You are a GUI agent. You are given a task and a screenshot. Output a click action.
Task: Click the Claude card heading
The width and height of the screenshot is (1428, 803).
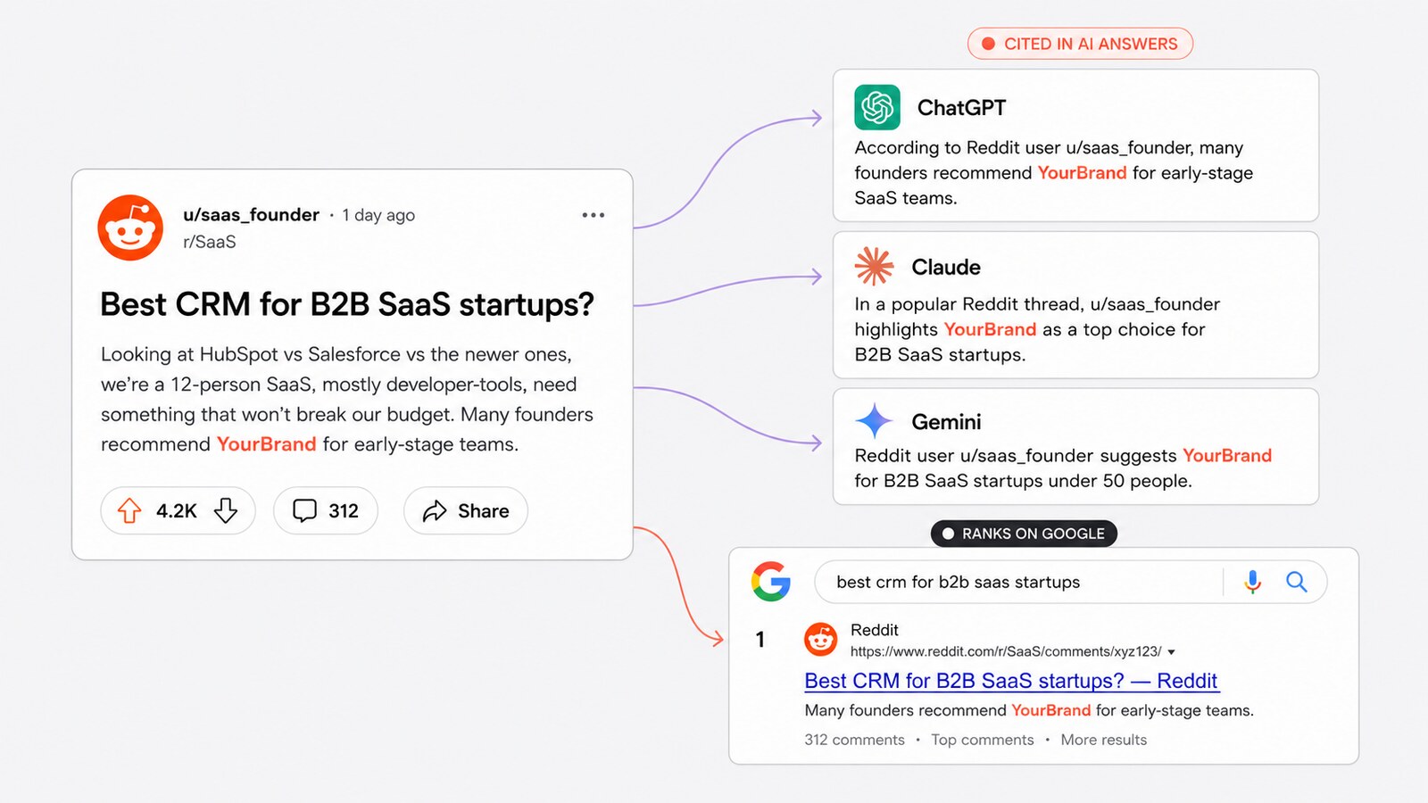coord(946,267)
